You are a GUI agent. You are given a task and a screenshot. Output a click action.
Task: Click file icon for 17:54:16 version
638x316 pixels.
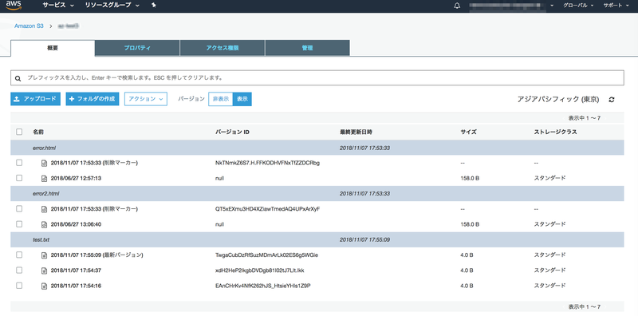(x=44, y=286)
